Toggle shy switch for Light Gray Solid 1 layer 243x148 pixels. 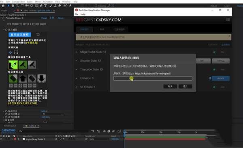click(56, 139)
